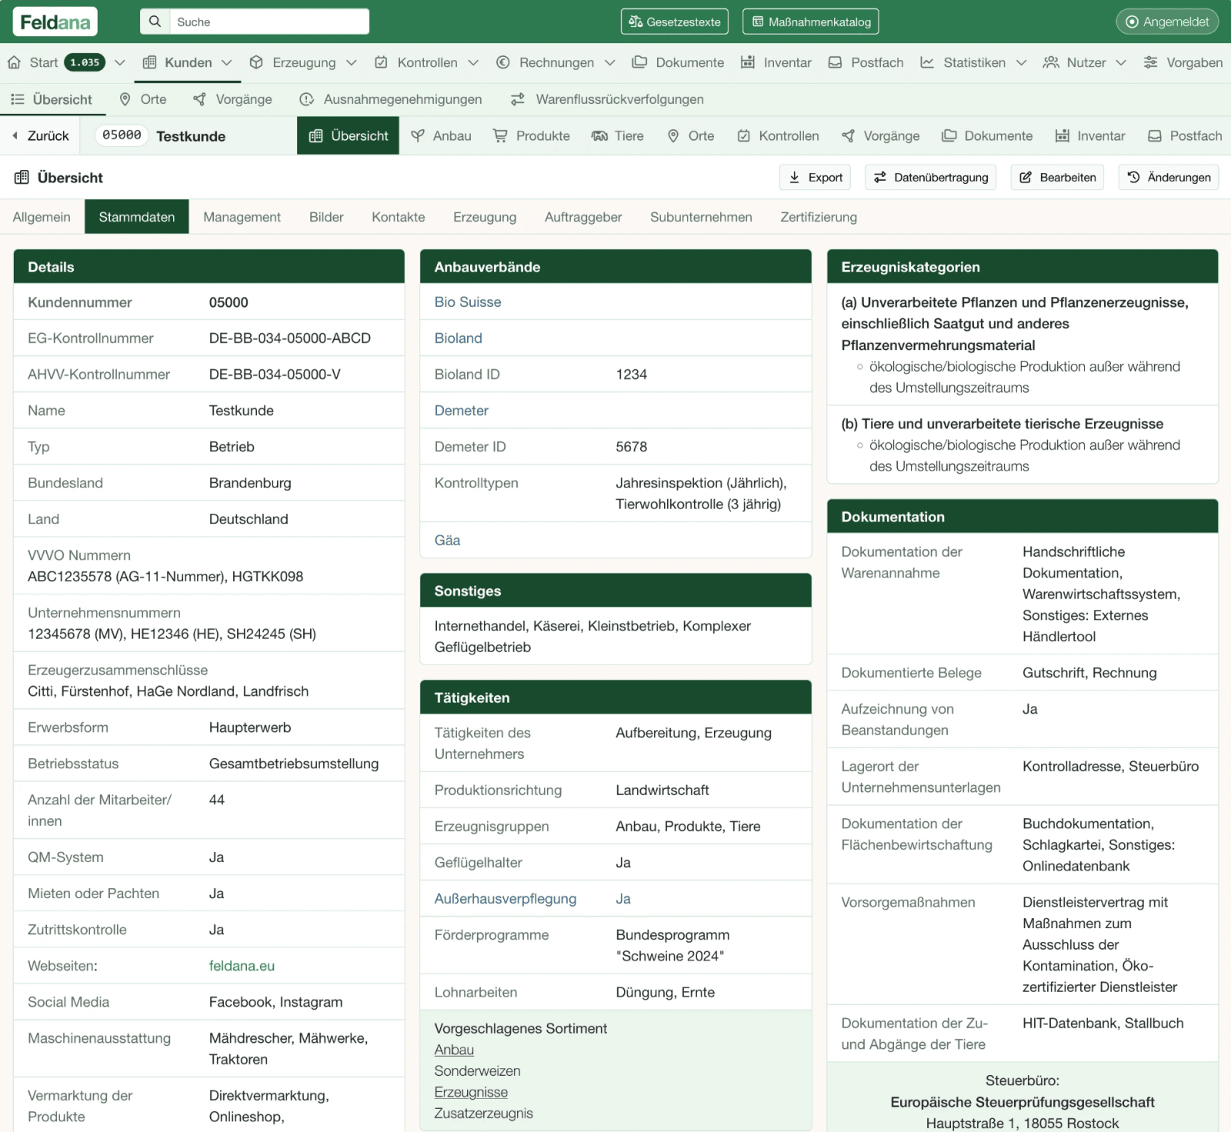Screen dimensions: 1231x1132
Task: Open the customer Kontrollen tab
Action: tap(778, 135)
